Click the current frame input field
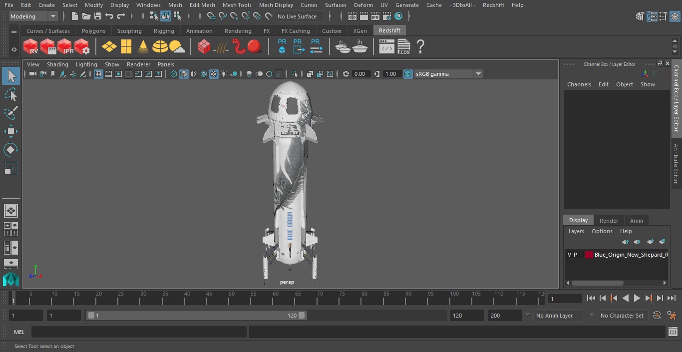The image size is (682, 352). (x=565, y=299)
